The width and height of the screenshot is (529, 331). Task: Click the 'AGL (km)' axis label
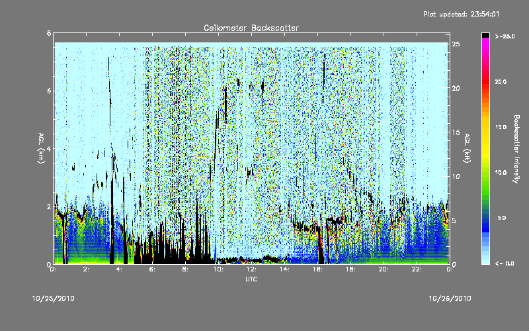coord(41,148)
